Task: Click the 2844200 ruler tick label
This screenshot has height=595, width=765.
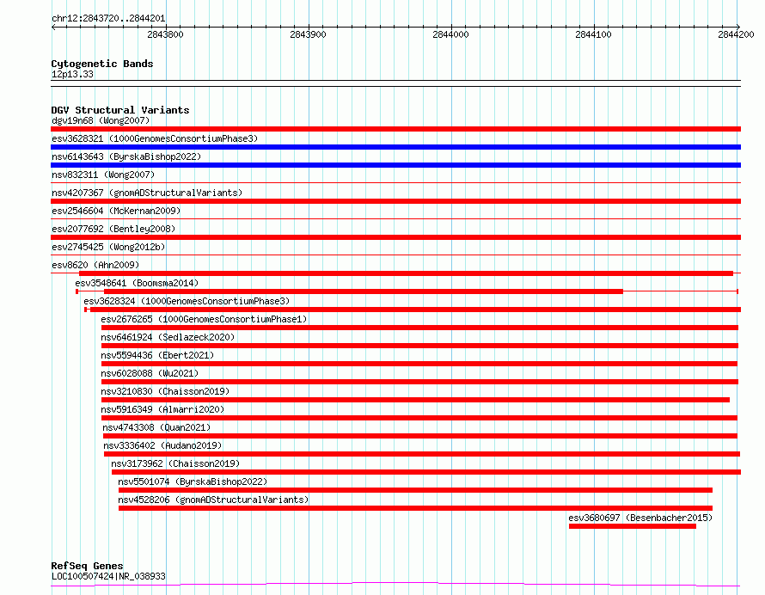Action: click(736, 34)
